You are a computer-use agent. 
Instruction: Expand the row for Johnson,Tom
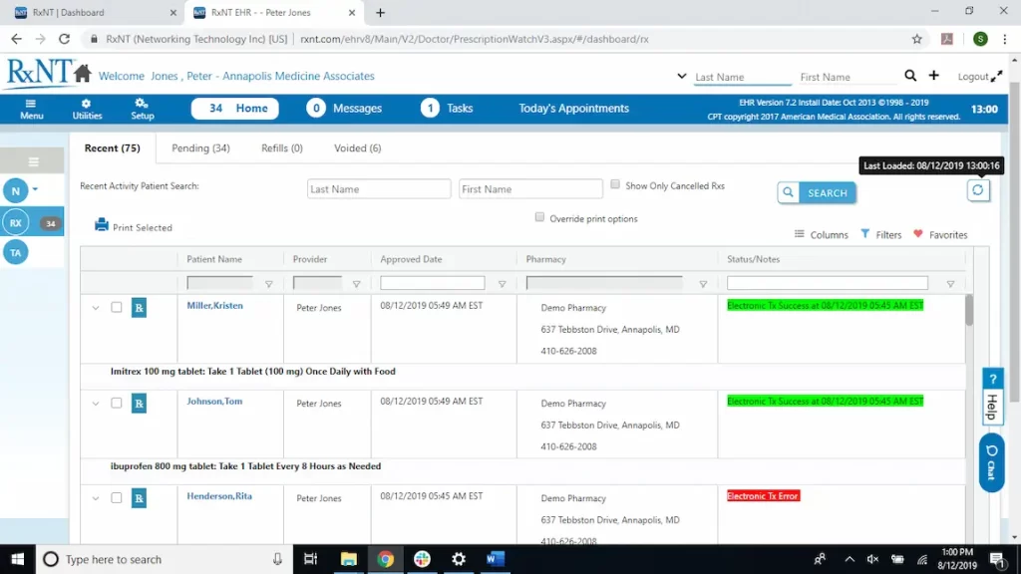(96, 402)
